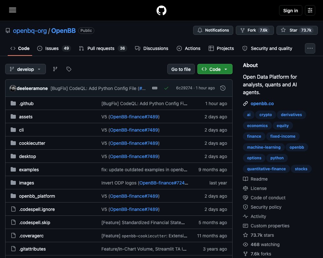
Task: Click the forks icon in About sidebar
Action: coord(245,254)
